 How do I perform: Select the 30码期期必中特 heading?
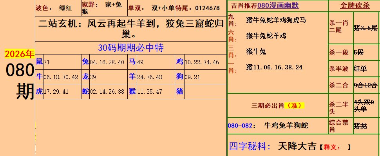(x=131, y=48)
